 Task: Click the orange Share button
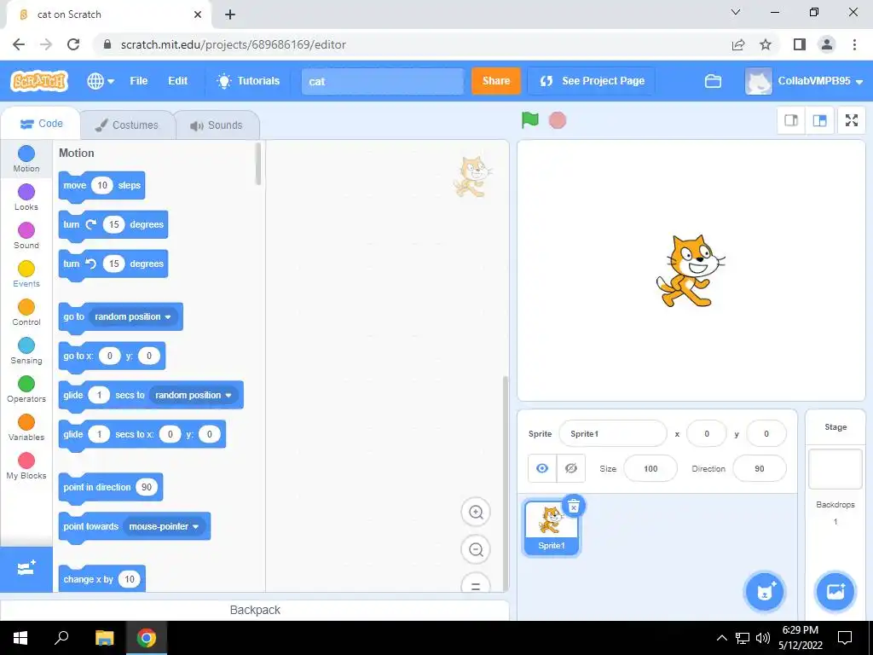pos(495,81)
